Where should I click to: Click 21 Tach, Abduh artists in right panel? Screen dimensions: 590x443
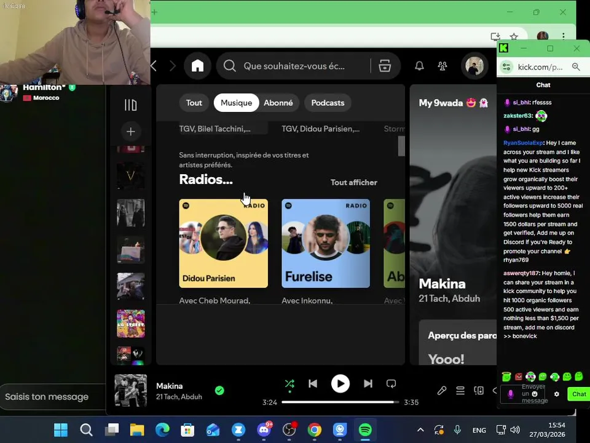(x=449, y=299)
